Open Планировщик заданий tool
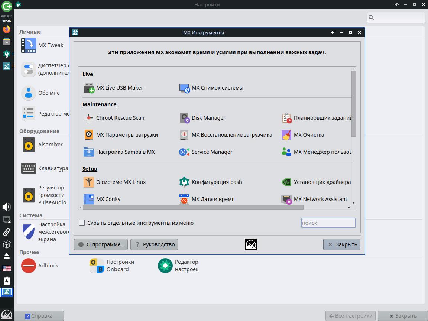The image size is (428, 321). 317,118
